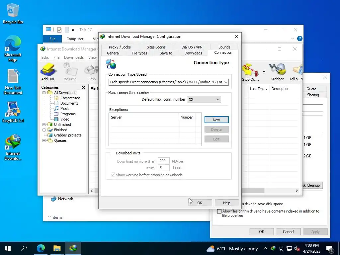This screenshot has width=340, height=255.
Task: Click the Help question mark in This PC window
Action: (x=300, y=39)
